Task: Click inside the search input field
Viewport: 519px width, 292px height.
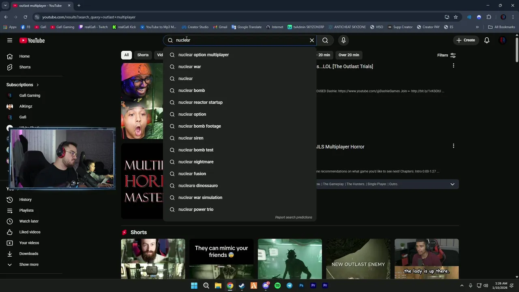Action: (x=239, y=40)
